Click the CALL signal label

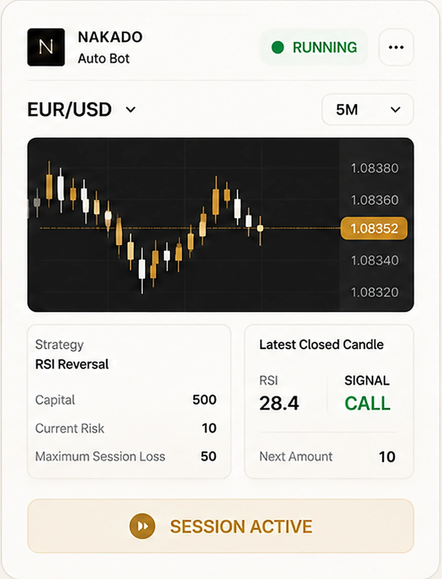[x=368, y=404]
